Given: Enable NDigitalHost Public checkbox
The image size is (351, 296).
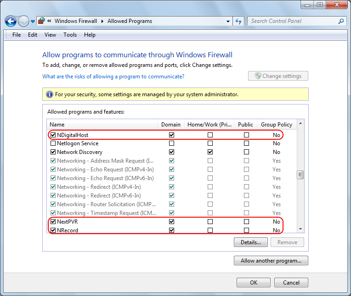Looking at the screenshot, I should coord(246,135).
